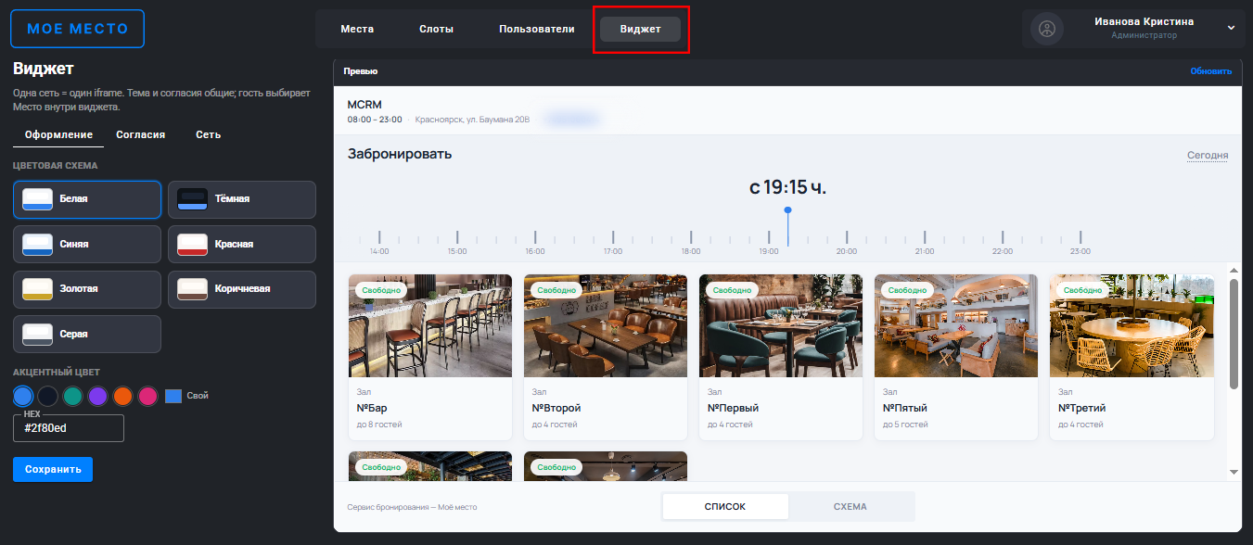Viewport: 1253px width, 545px height.
Task: Choose the Золотая color scheme
Action: click(x=87, y=288)
